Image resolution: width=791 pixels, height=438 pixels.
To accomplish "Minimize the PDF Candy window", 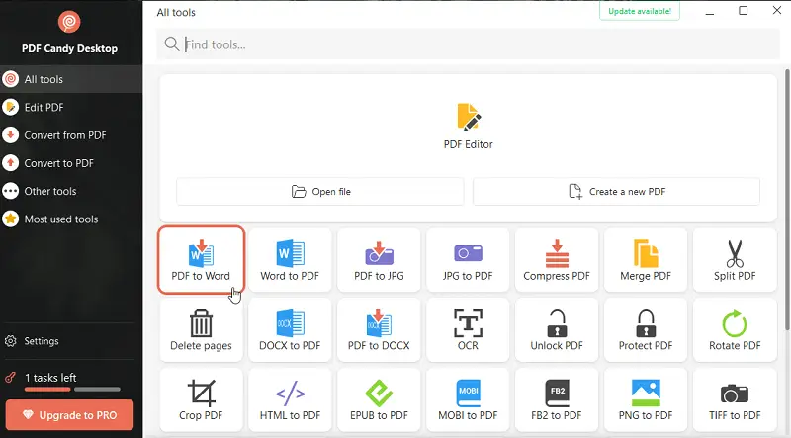I will (x=710, y=11).
